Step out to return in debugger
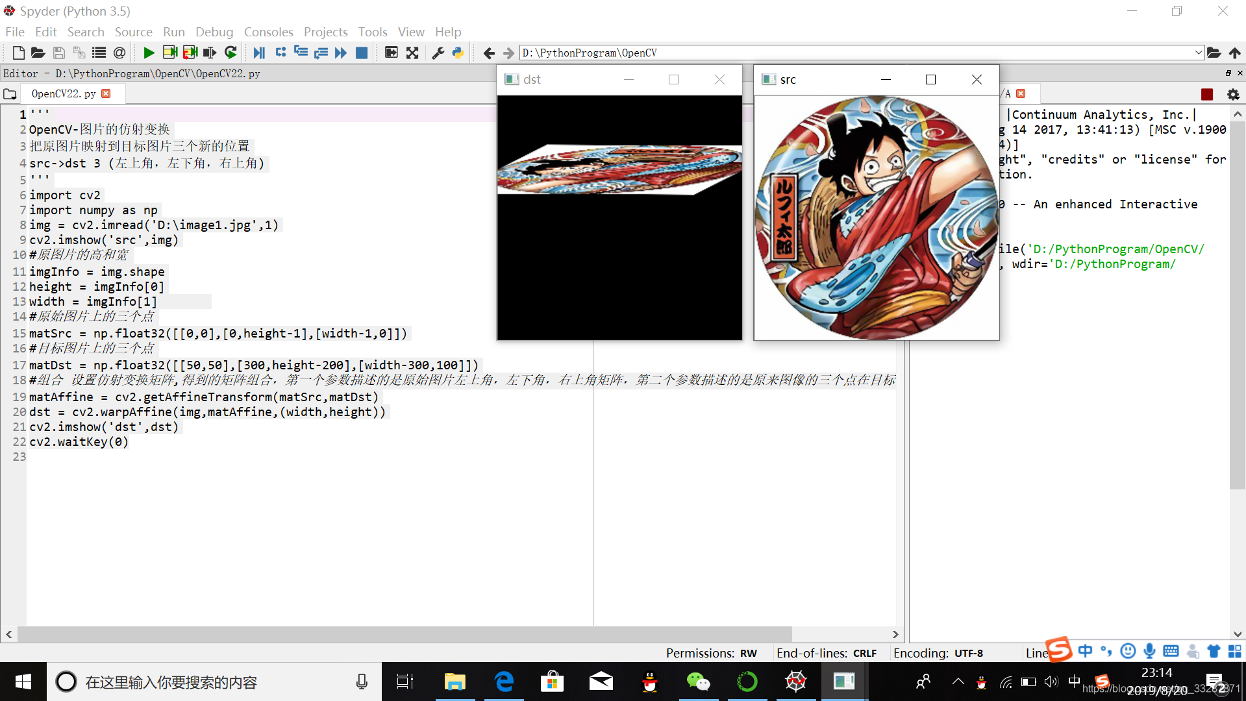 click(x=321, y=53)
